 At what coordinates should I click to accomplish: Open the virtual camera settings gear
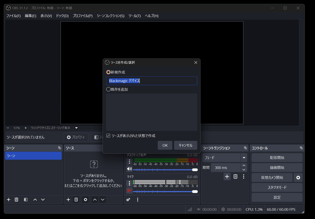pyautogui.click(x=298, y=177)
